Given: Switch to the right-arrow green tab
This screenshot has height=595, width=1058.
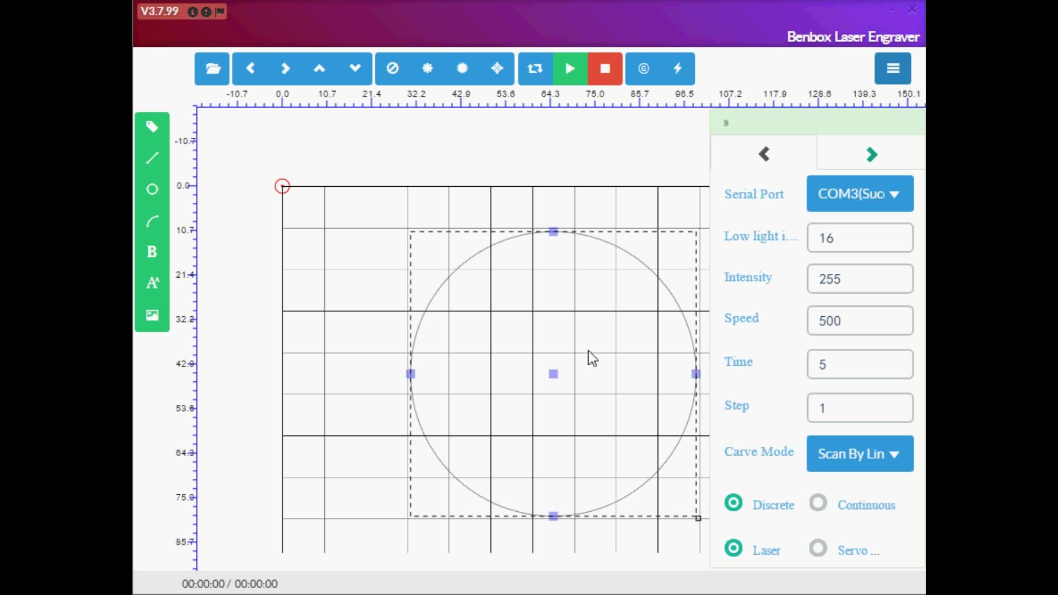Looking at the screenshot, I should pos(871,154).
